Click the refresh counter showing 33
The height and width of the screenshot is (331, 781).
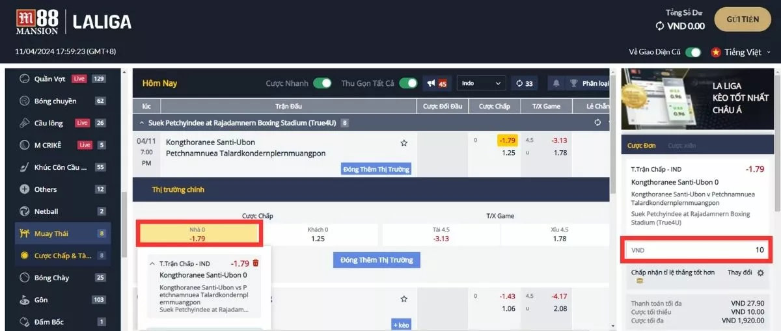524,83
